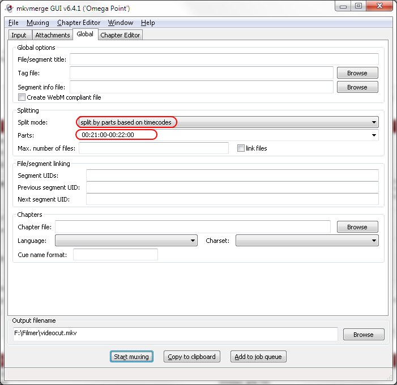Click the Output filename field
This screenshot has height=385, width=397.
(176, 334)
